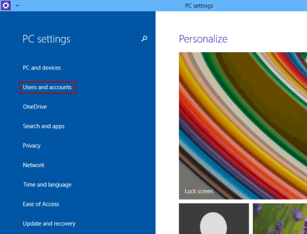The height and width of the screenshot is (234, 307).
Task: Open Search and apps section
Action: pyautogui.click(x=43, y=126)
